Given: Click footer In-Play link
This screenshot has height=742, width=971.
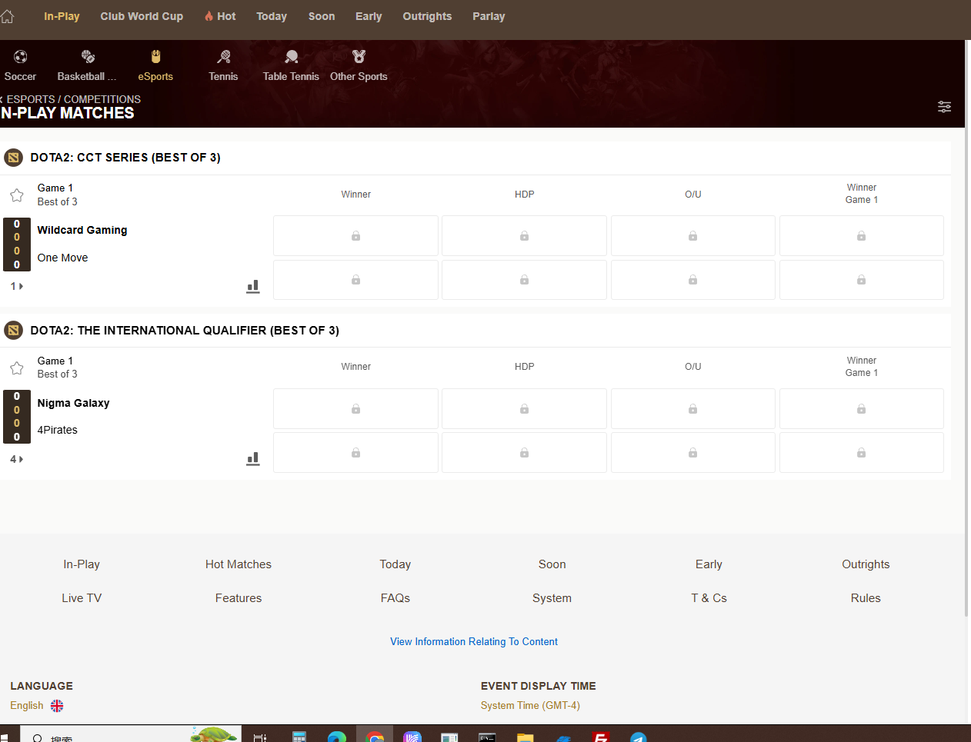Looking at the screenshot, I should click(82, 564).
